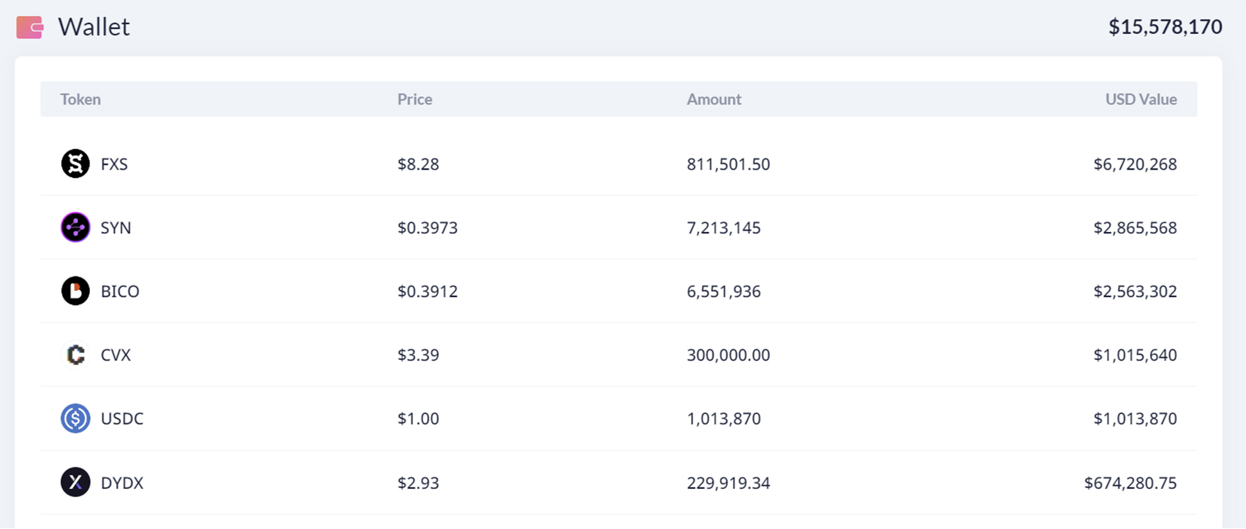Select the DYDX token name

pos(122,483)
